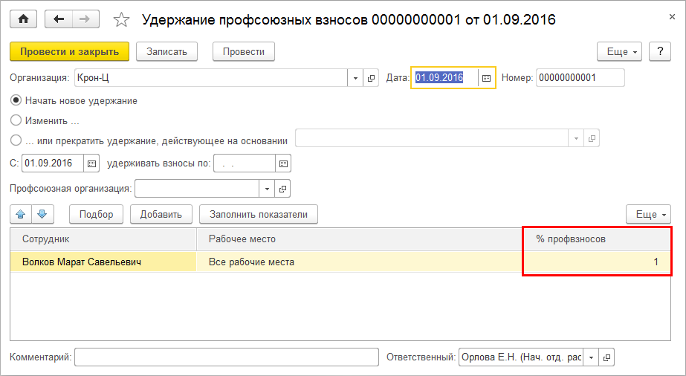Open calendar for start date С field
Image resolution: width=686 pixels, height=376 pixels.
[x=91, y=163]
